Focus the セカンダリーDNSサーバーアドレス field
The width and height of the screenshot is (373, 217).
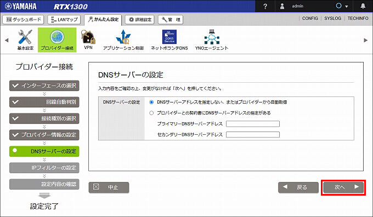tap(253, 135)
